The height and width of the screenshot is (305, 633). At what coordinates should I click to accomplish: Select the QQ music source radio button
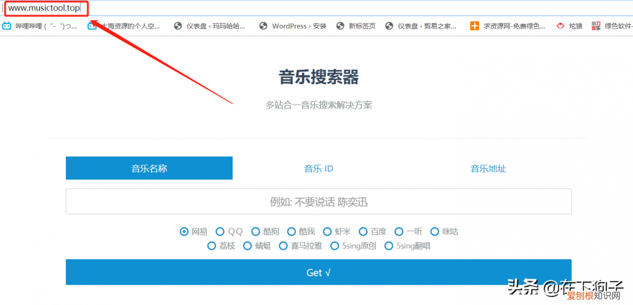(x=220, y=231)
